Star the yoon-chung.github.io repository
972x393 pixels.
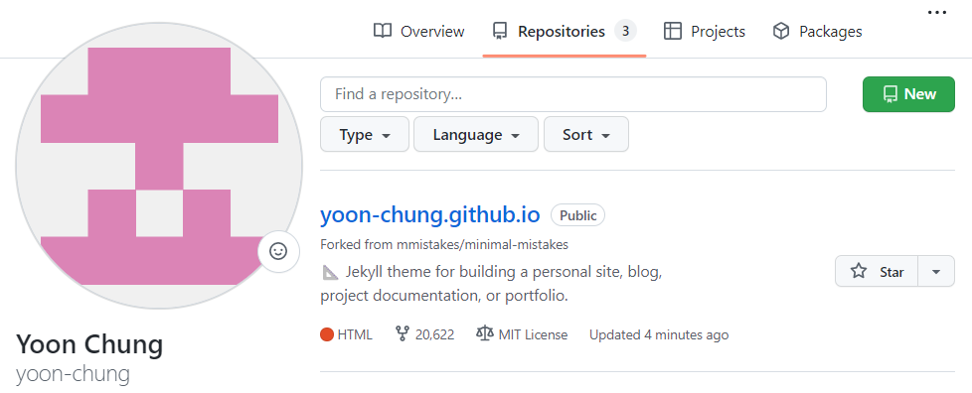(877, 271)
